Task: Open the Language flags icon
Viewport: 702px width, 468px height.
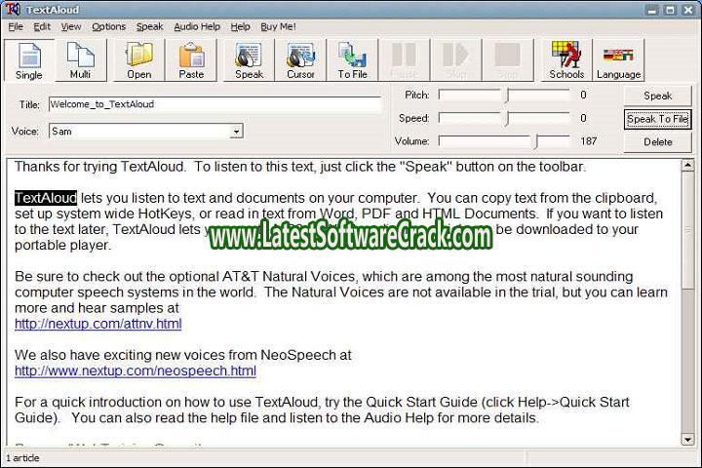Action: coord(618,60)
